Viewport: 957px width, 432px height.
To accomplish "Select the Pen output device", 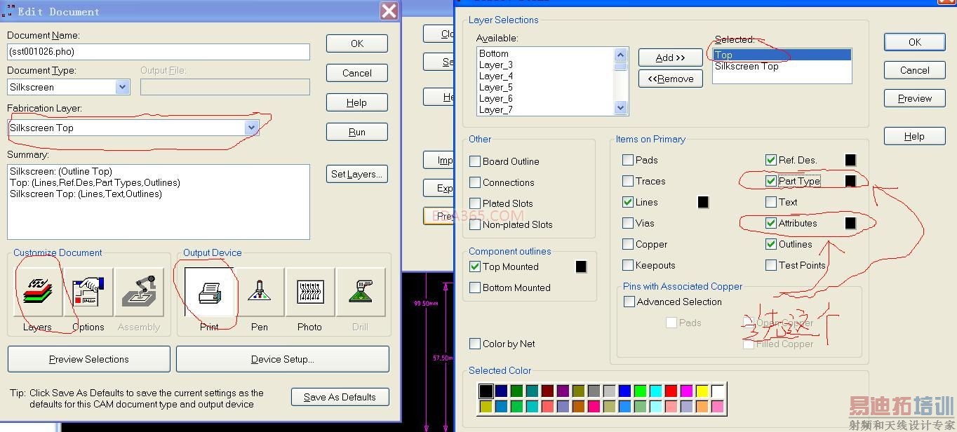I will 260,292.
